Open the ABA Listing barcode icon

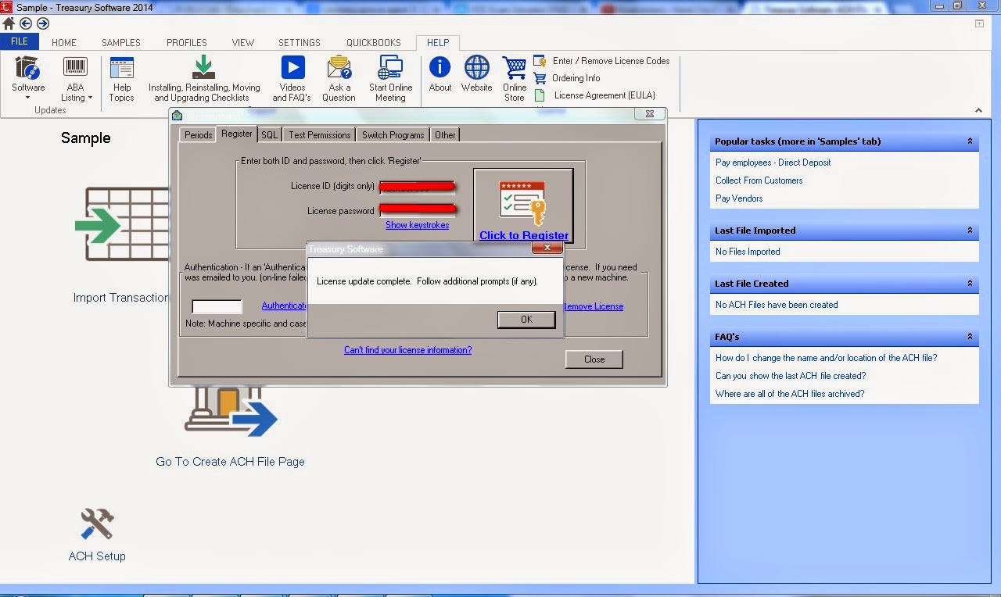pos(75,68)
